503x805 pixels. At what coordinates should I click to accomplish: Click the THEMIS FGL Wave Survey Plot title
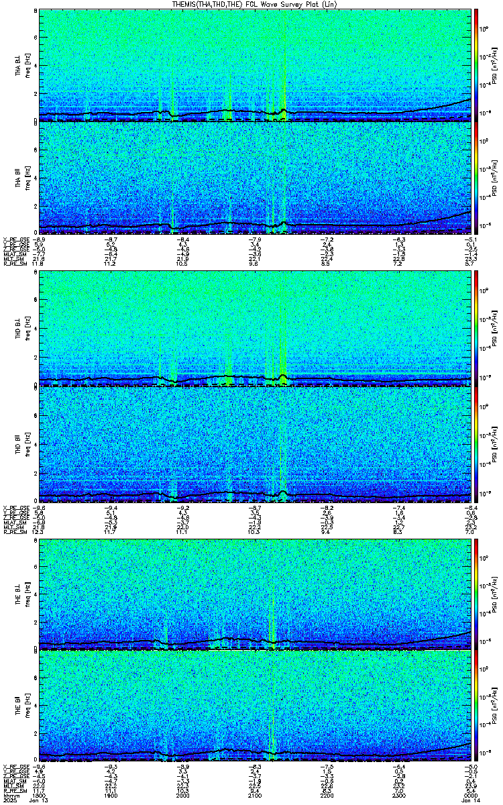pos(255,4)
